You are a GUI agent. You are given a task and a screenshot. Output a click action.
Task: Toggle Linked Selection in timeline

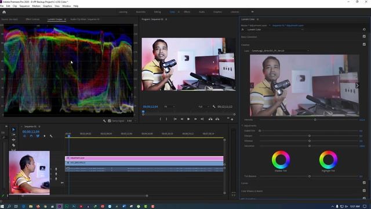38,136
